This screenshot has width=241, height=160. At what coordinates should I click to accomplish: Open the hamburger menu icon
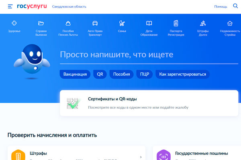click(x=10, y=6)
